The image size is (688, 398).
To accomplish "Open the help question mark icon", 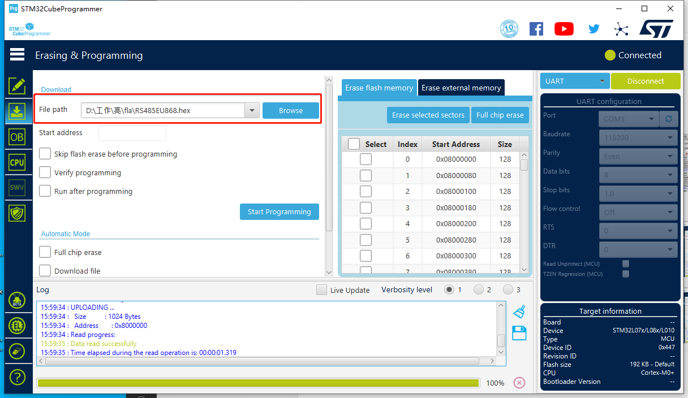I will pyautogui.click(x=17, y=377).
